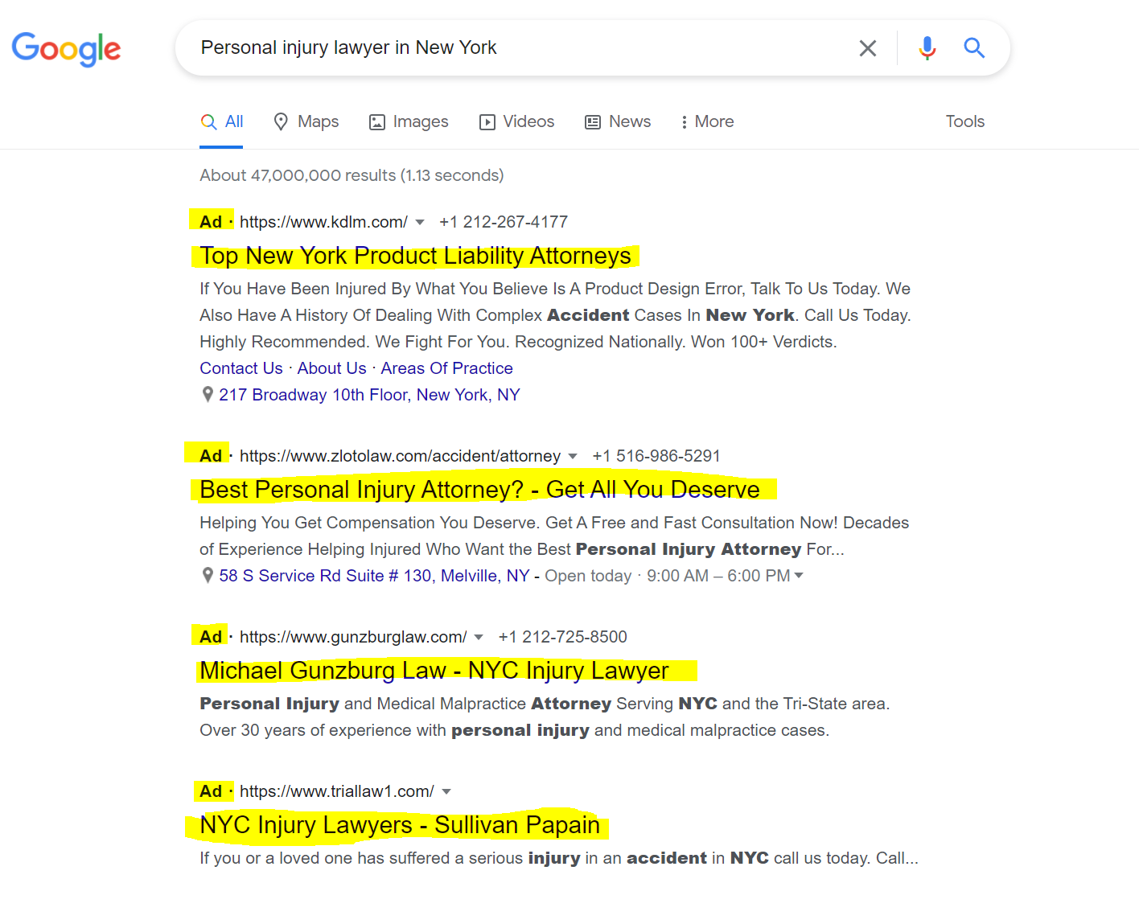Click the Ad label beside kdlm.com
1139x924 pixels.
211,222
